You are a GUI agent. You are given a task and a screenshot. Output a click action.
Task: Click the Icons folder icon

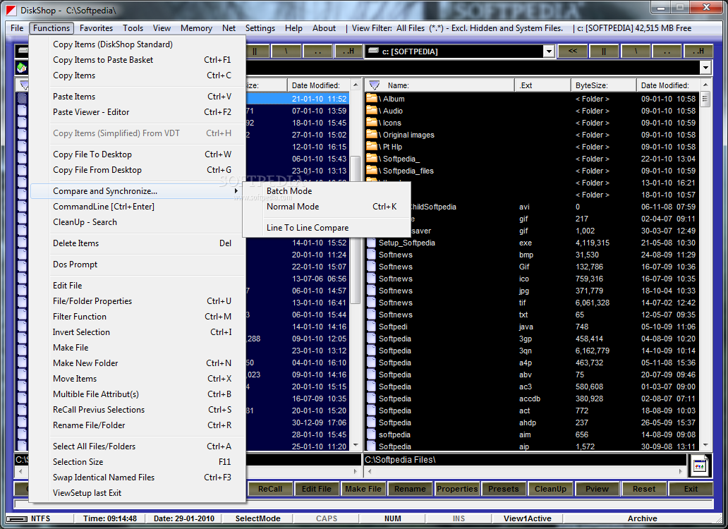(x=372, y=122)
